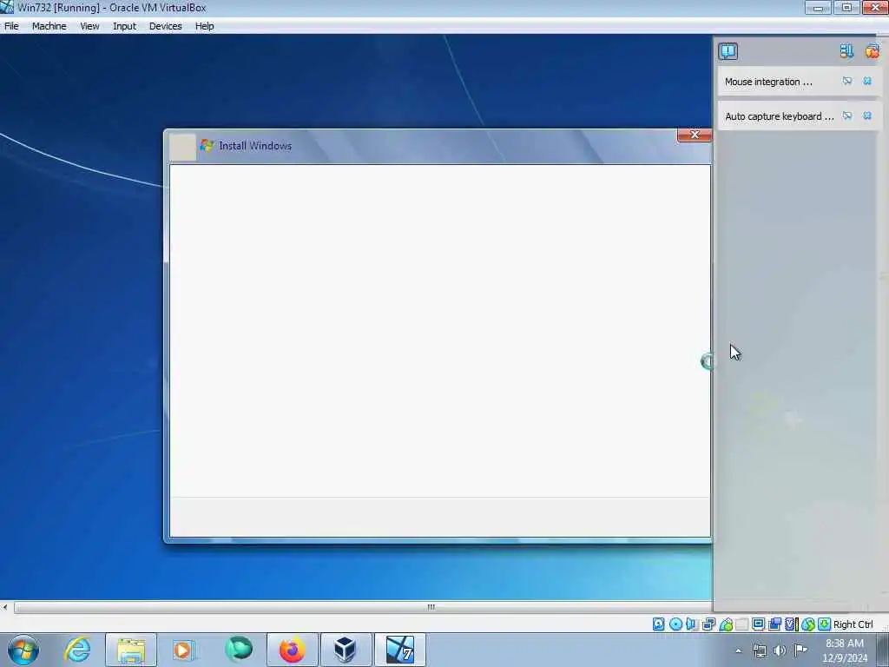889x667 pixels.
Task: Click the Auto capture keyboard notification text
Action: coord(780,116)
